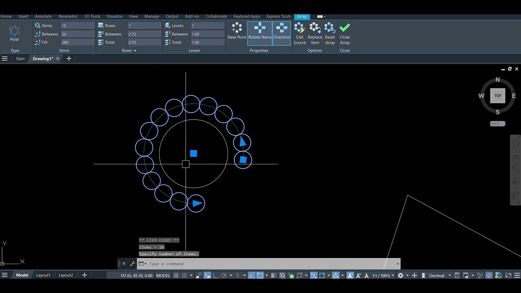Screen dimensions: 521x293
Task: Expand command line history arrow
Action: click(398, 264)
